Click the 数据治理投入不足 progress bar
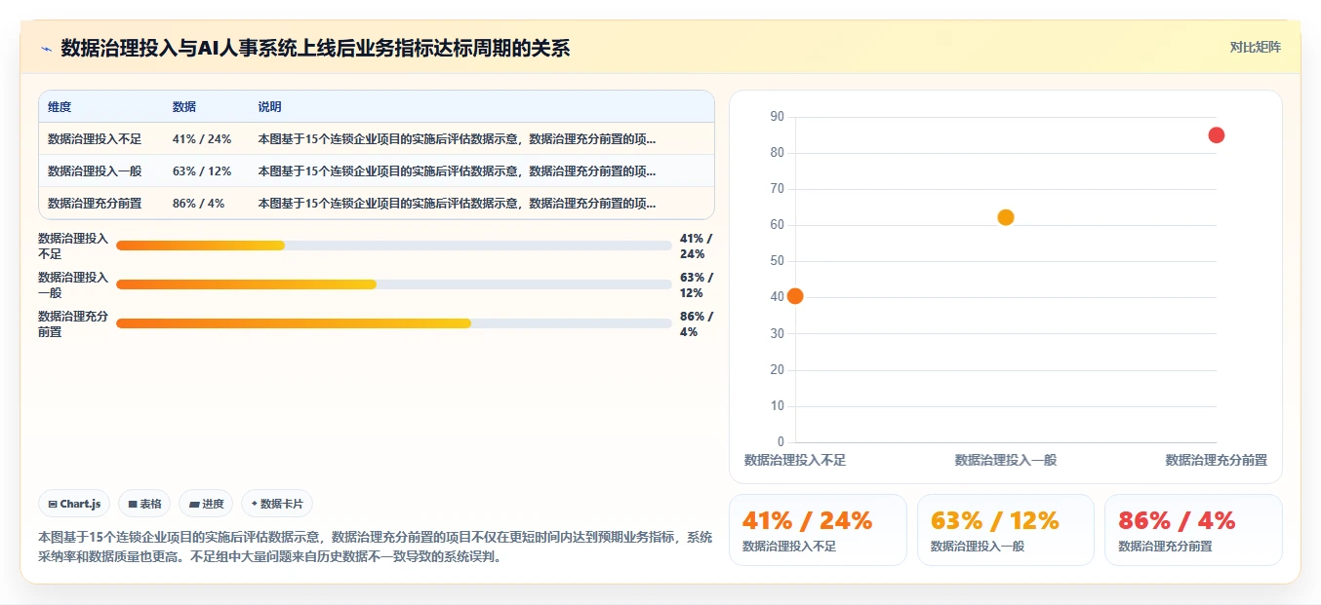1321x605 pixels. 394,246
